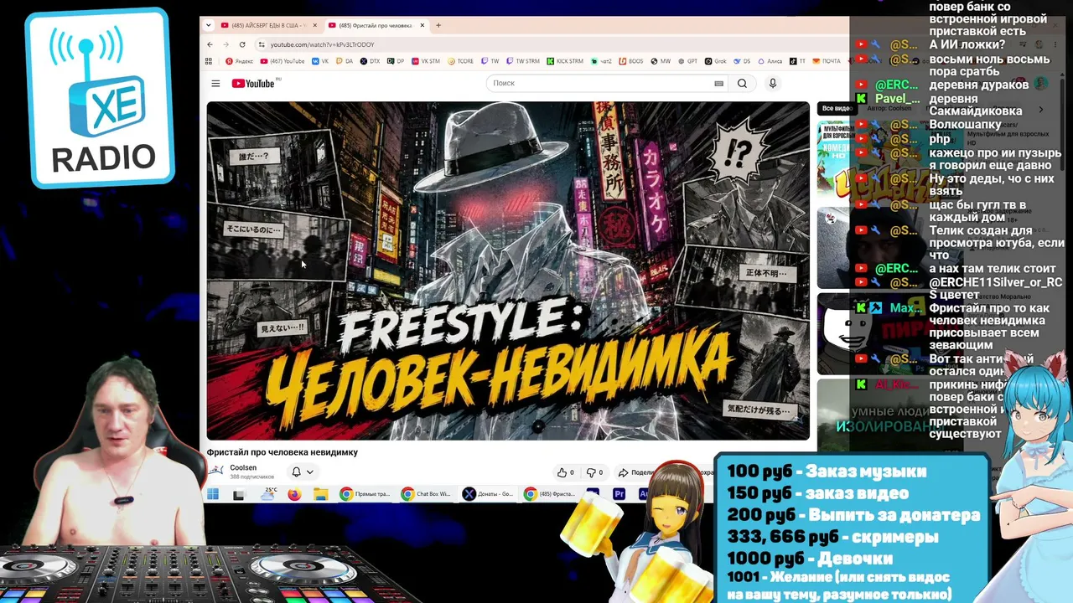The height and width of the screenshot is (603, 1073).
Task: Open the TCORE bookmark
Action: tap(460, 61)
